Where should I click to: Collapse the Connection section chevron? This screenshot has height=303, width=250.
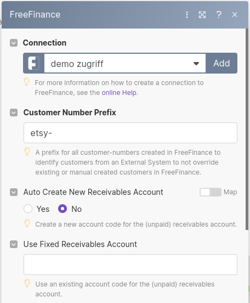tap(14, 43)
